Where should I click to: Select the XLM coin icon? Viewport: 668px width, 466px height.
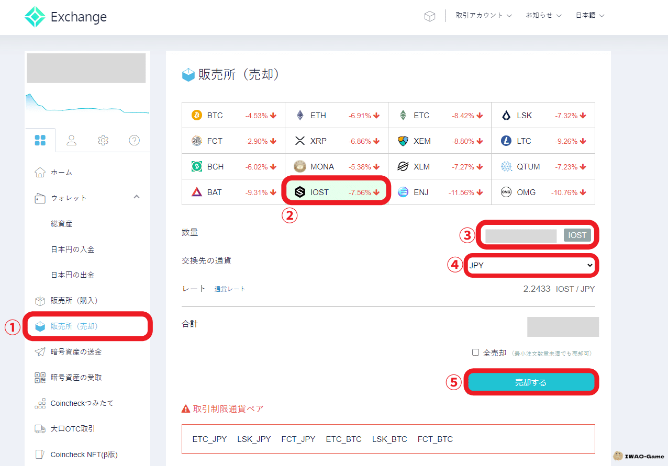pos(403,166)
